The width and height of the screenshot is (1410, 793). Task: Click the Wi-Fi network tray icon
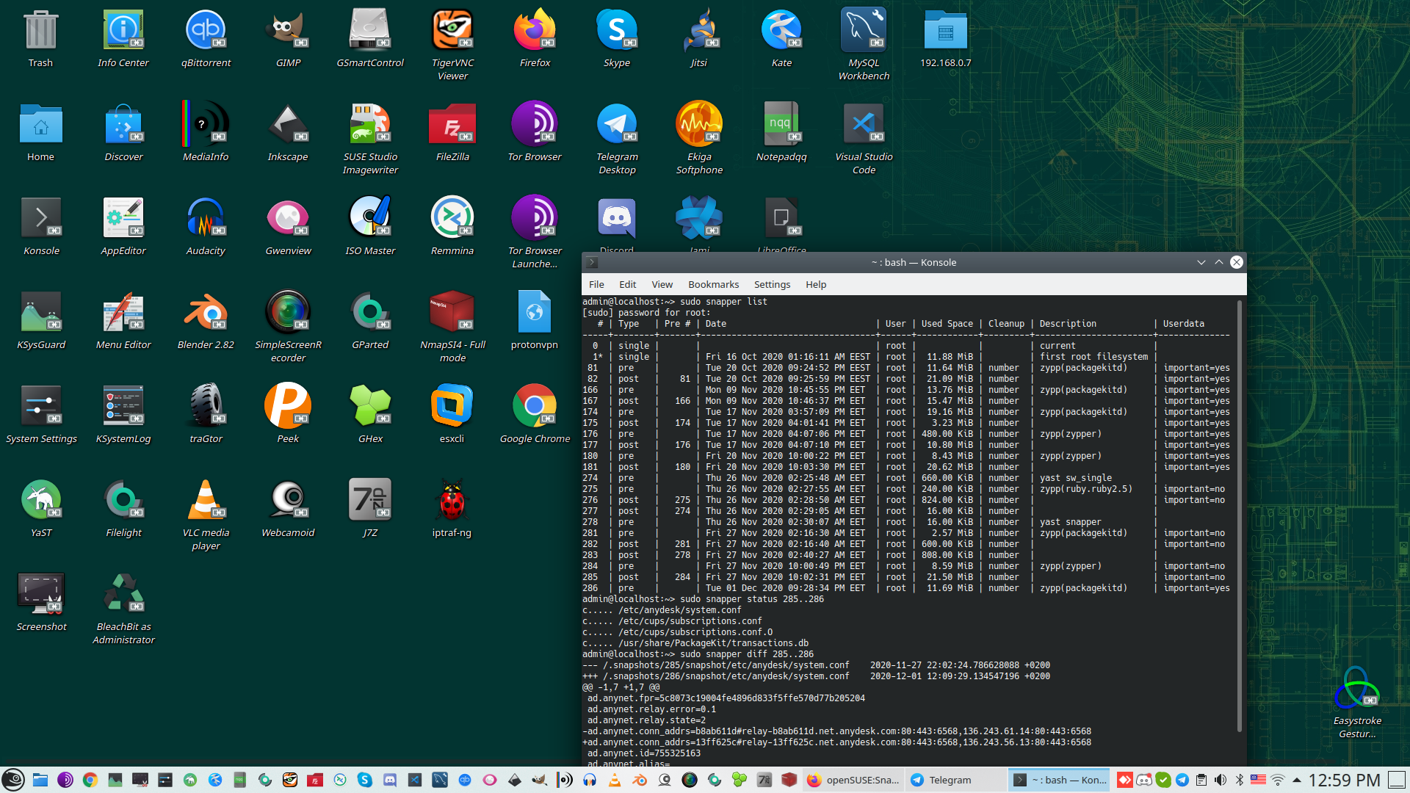click(x=1278, y=780)
